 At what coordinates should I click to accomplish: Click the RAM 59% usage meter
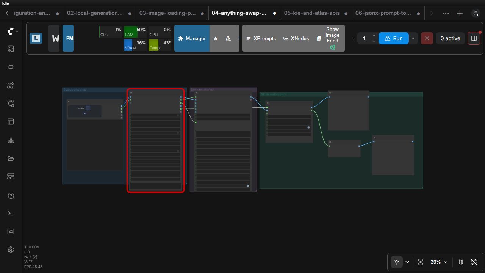(135, 32)
